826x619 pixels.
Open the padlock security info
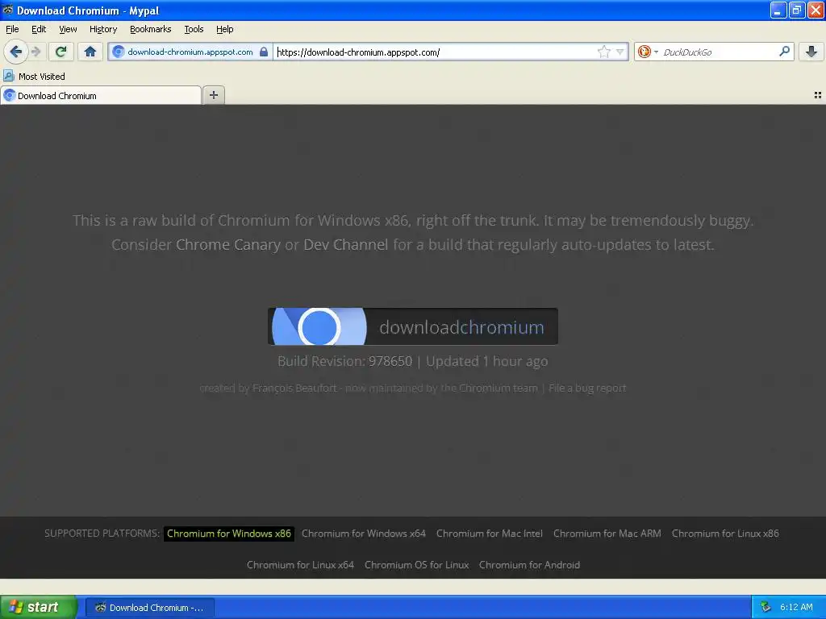coord(264,52)
